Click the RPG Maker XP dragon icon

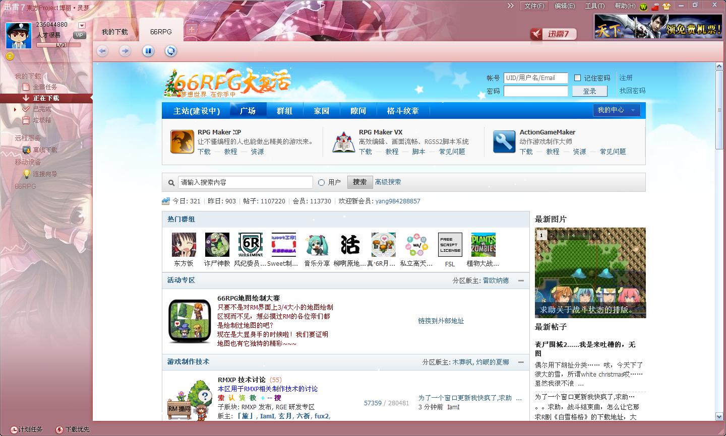[182, 141]
